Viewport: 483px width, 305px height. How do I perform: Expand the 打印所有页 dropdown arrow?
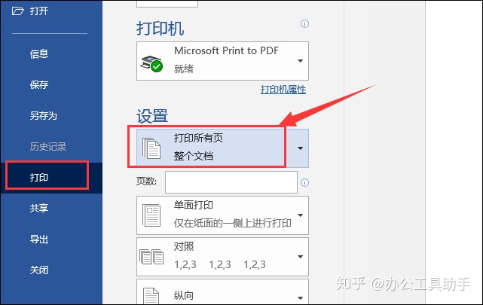(301, 148)
